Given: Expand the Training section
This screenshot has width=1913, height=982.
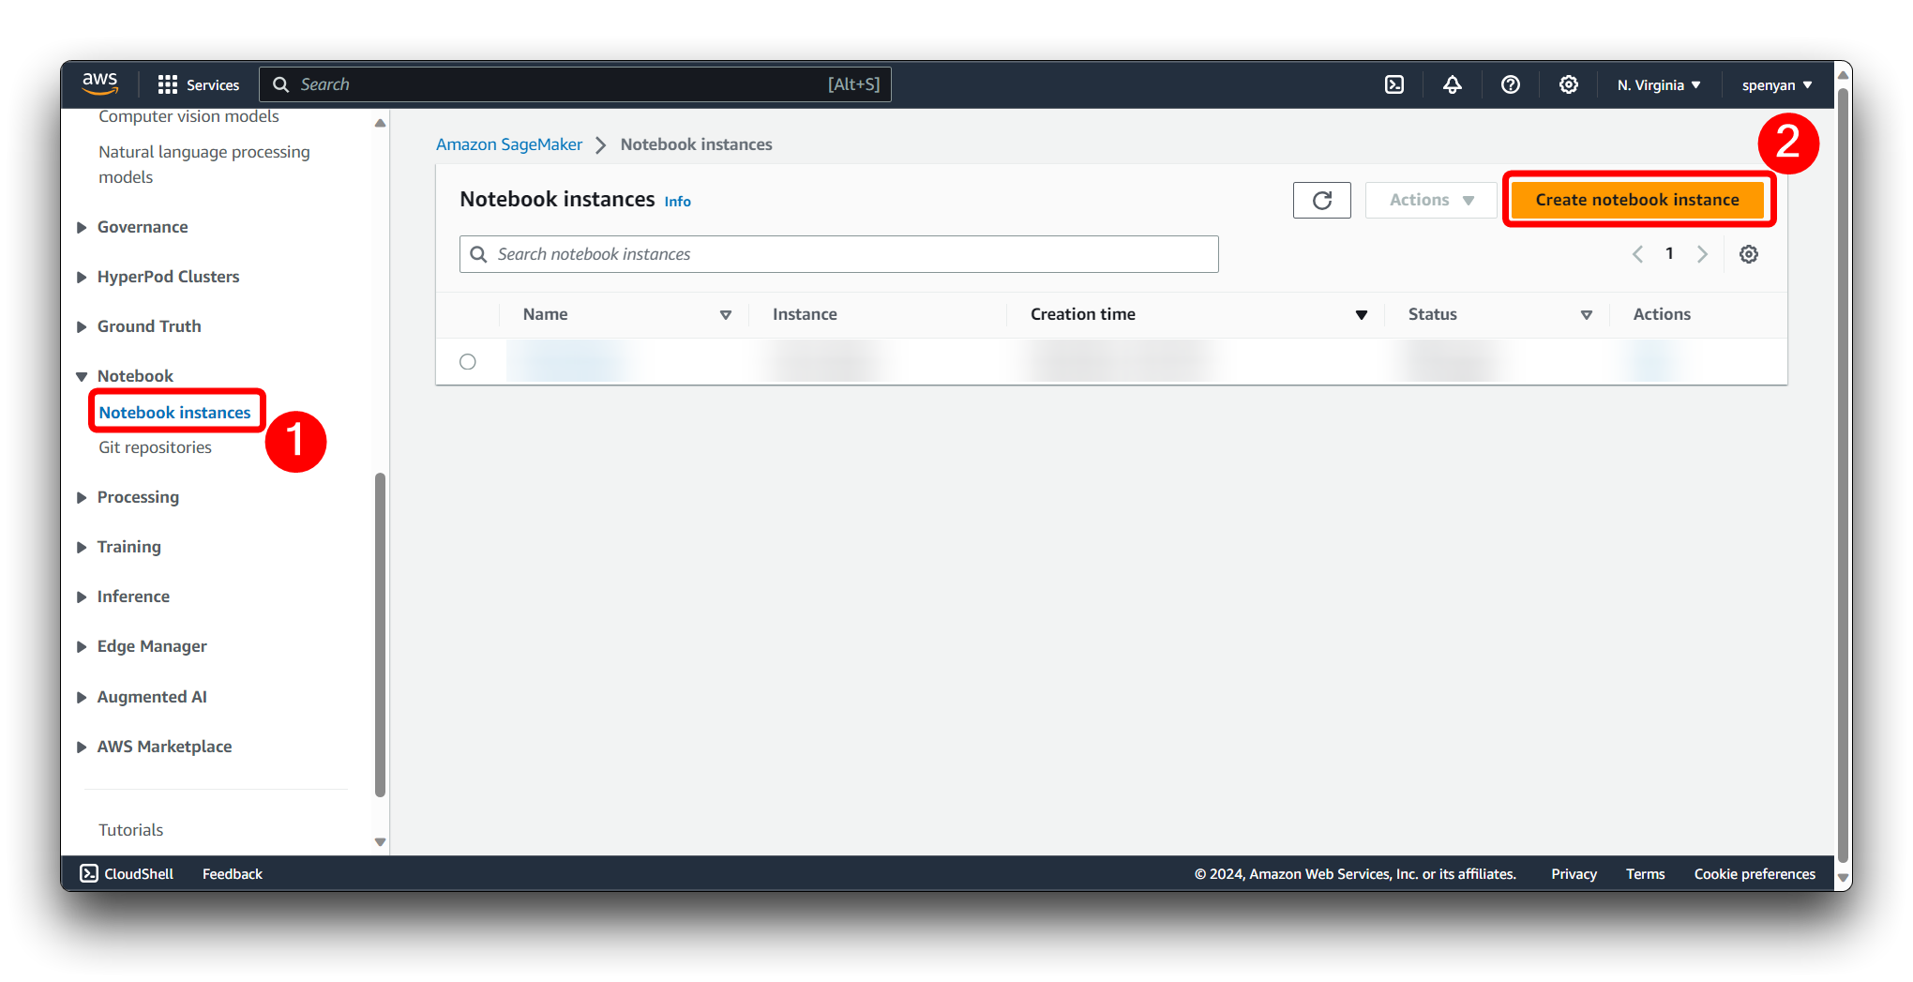Looking at the screenshot, I should click(x=82, y=547).
